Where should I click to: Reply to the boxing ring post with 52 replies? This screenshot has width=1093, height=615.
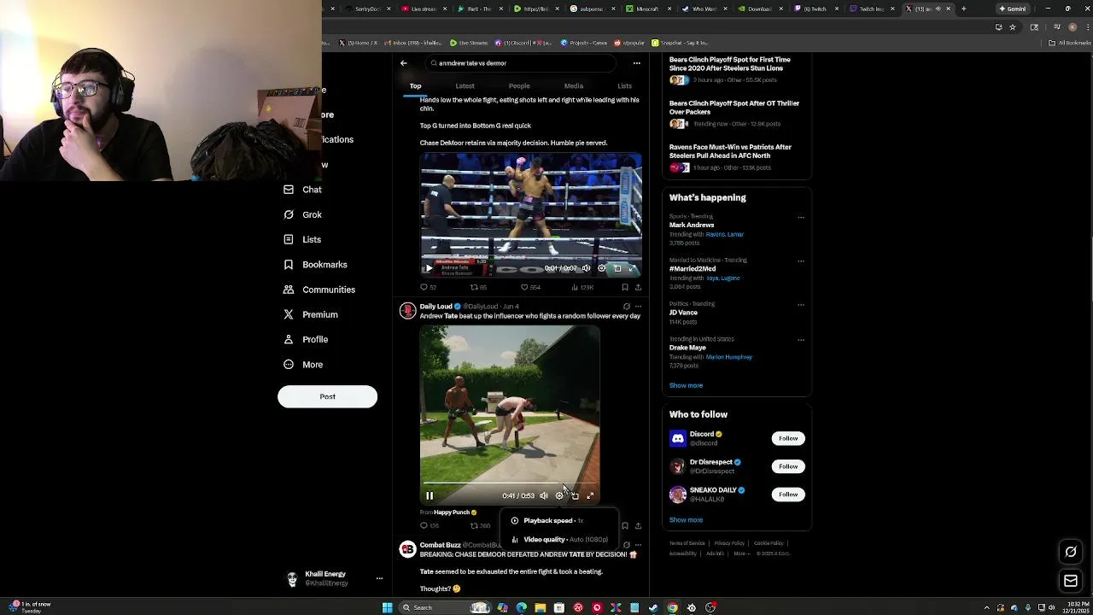coord(428,287)
